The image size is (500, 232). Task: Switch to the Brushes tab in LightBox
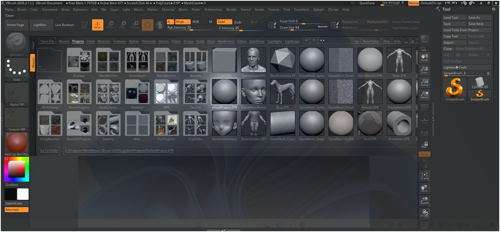104,41
